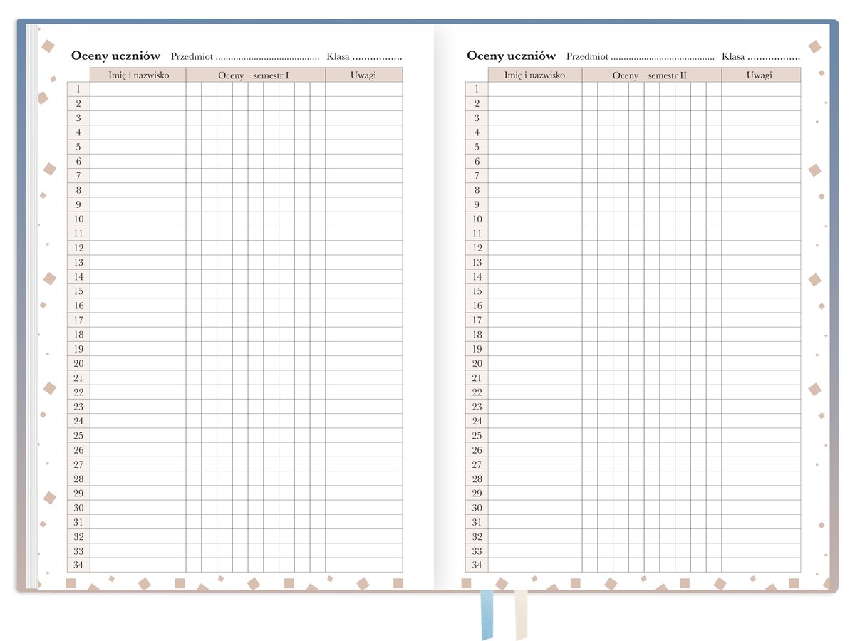The height and width of the screenshot is (641, 855).
Task: Select row number 1 on left page
Action: [x=78, y=89]
